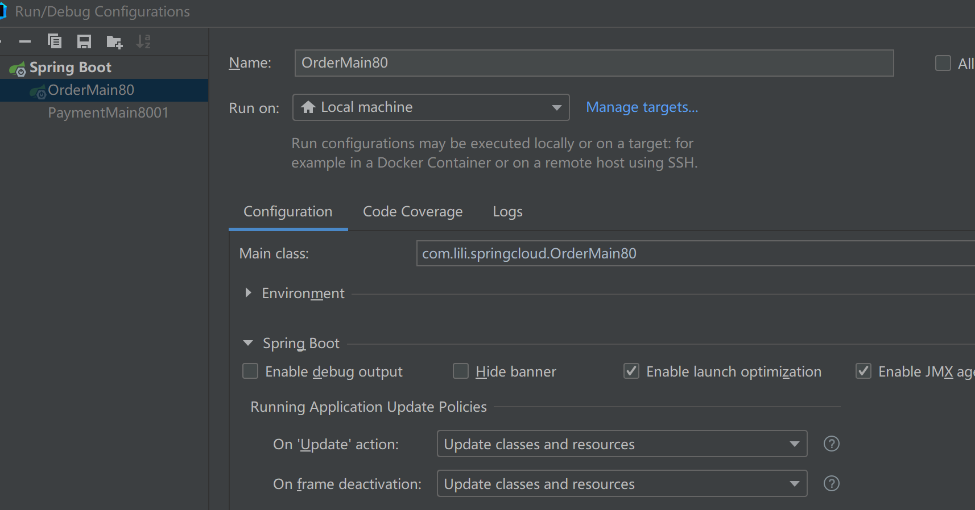Click the Manage targets link
Image resolution: width=975 pixels, height=510 pixels.
click(642, 107)
